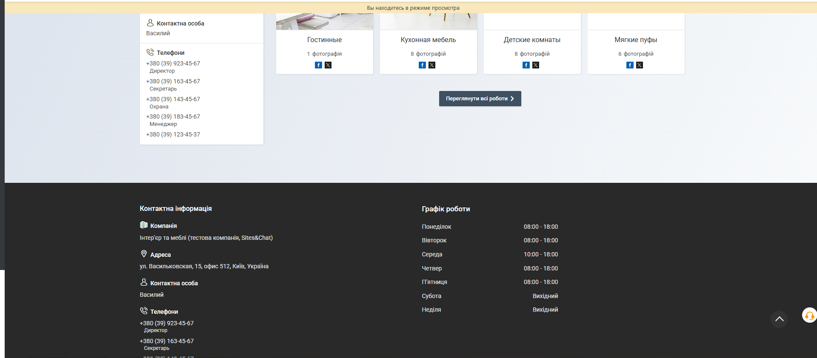This screenshot has width=817, height=358.
Task: Call the Секретарь number in sidebar card
Action: tap(173, 81)
